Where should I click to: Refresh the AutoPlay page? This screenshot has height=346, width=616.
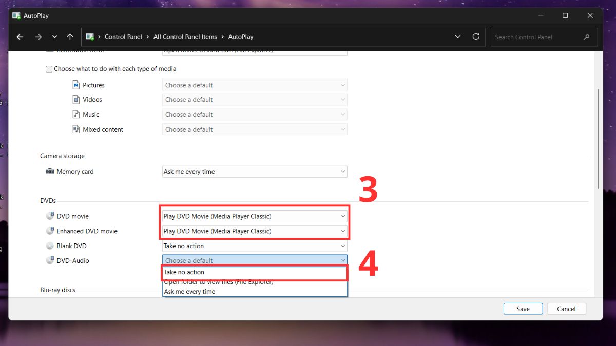(x=476, y=37)
